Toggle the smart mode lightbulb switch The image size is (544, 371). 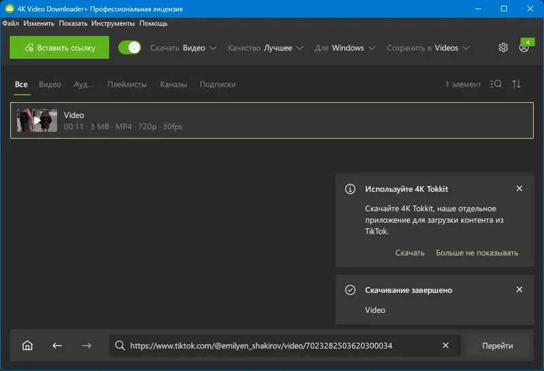129,48
